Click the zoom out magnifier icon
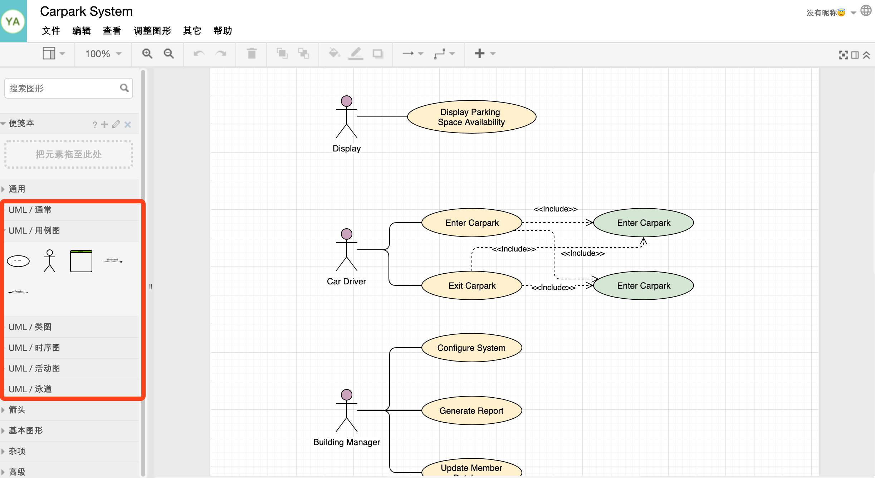This screenshot has height=478, width=875. point(168,54)
